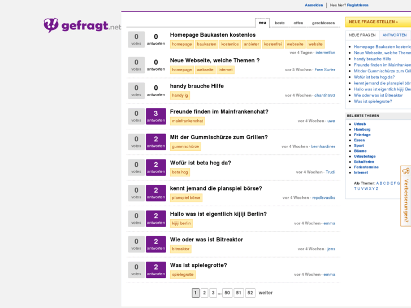This screenshot has width=411, height=308.
Task: Open the Verbesserungen feedback side tab
Action: click(406, 196)
